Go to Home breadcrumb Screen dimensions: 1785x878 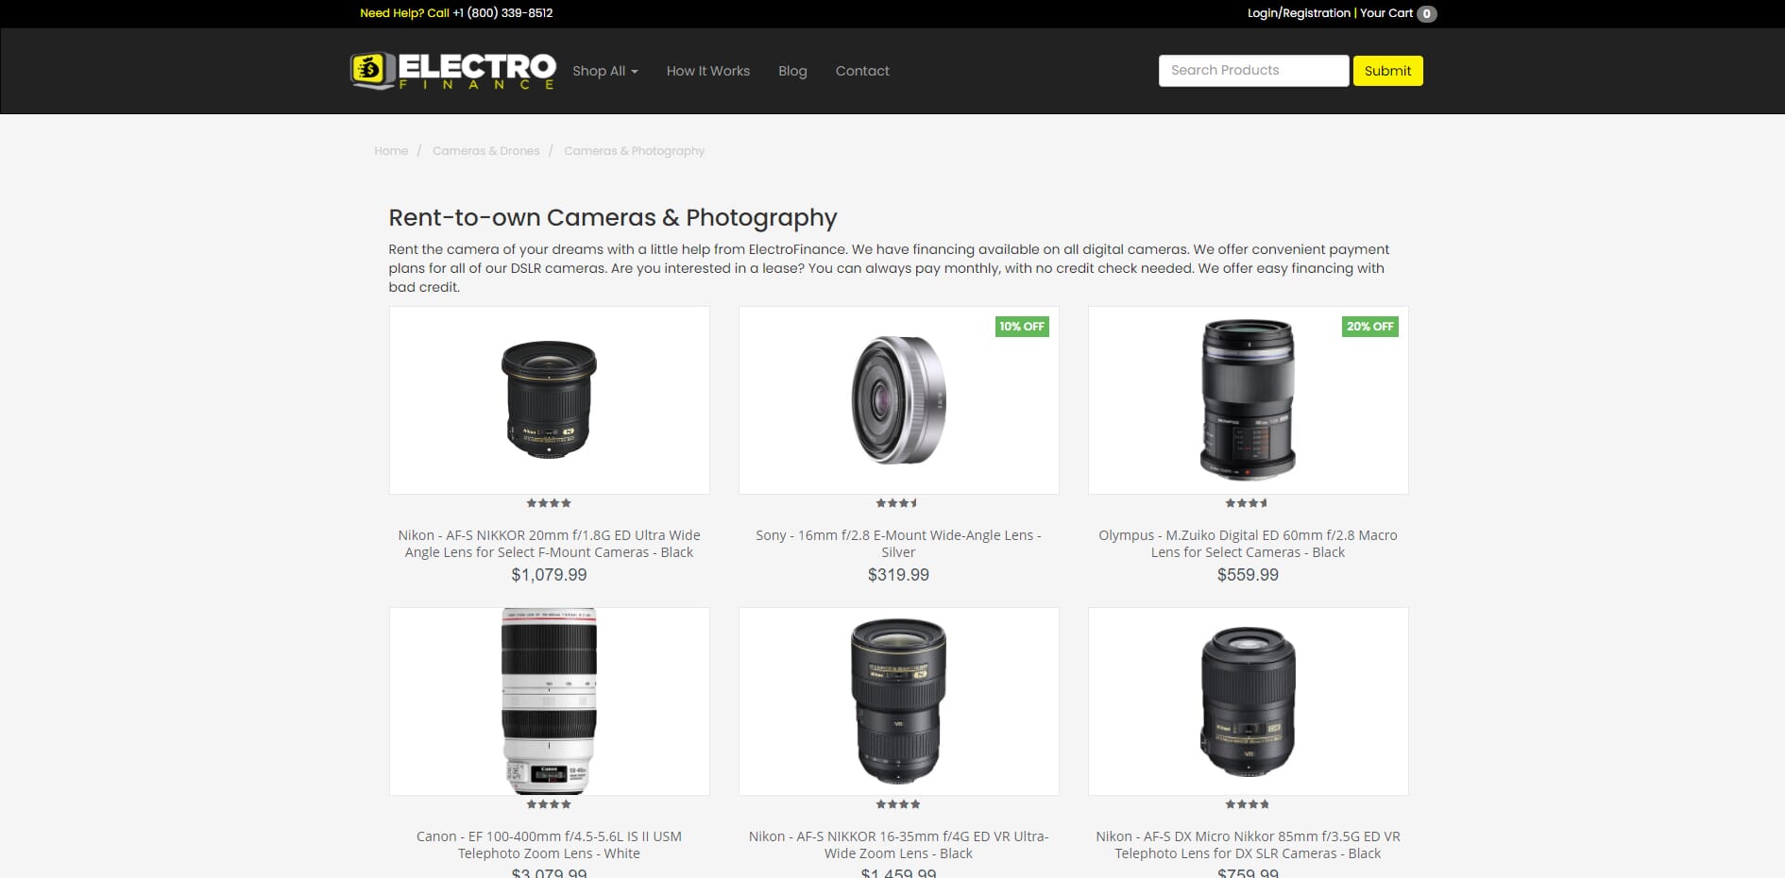(x=391, y=151)
